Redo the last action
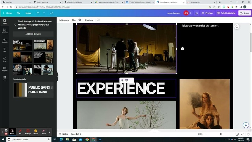 point(44,13)
